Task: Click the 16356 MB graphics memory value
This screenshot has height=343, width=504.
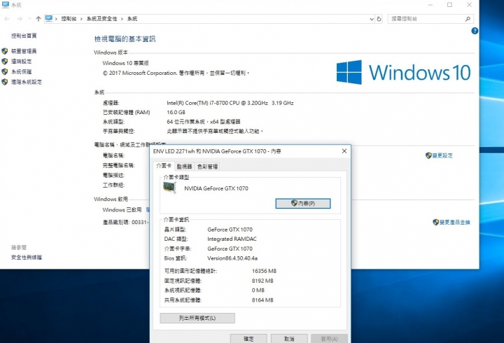Action: pyautogui.click(x=264, y=271)
